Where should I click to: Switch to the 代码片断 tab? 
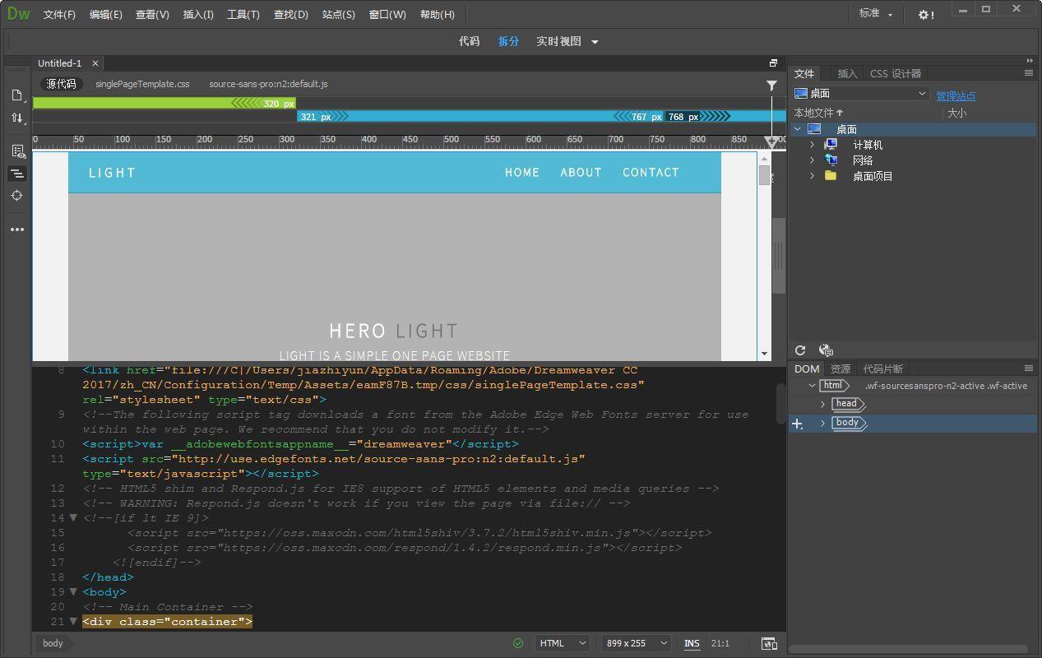tap(883, 369)
